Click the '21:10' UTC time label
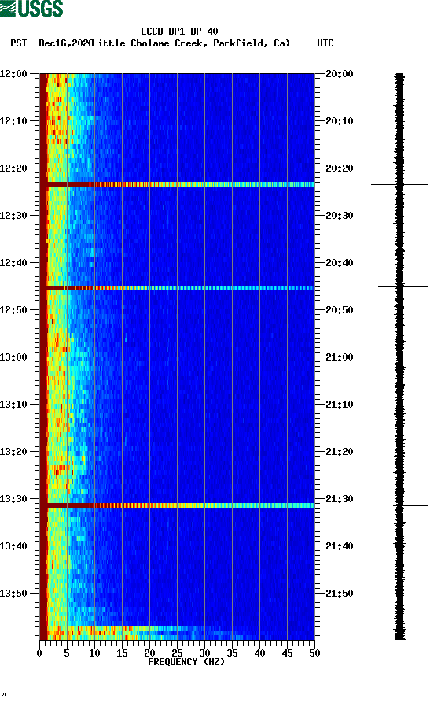 340,405
